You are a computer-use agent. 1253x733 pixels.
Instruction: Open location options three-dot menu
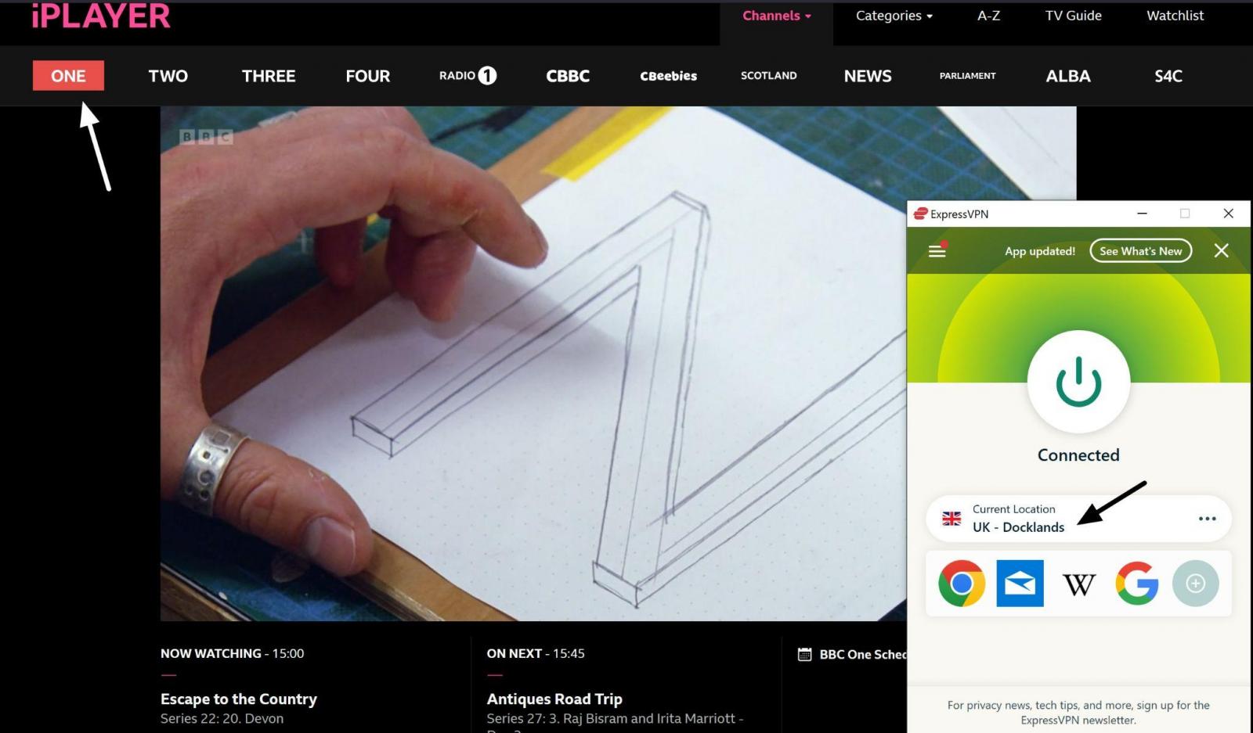1207,519
